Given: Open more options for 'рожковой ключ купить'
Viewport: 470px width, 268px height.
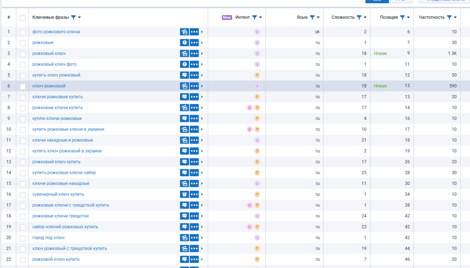Looking at the screenshot, I should click(x=194, y=259).
